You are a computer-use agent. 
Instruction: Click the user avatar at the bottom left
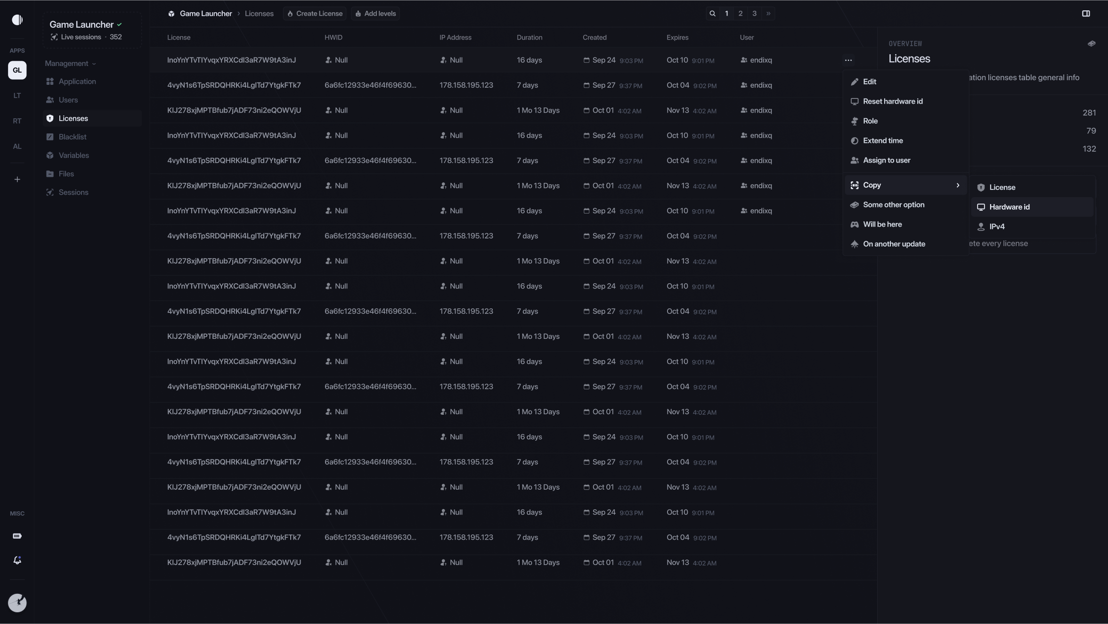[x=17, y=603]
